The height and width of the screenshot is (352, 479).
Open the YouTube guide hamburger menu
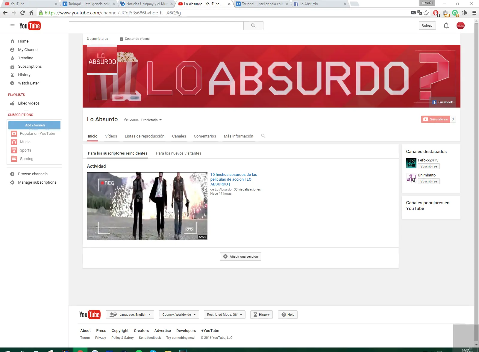point(13,26)
